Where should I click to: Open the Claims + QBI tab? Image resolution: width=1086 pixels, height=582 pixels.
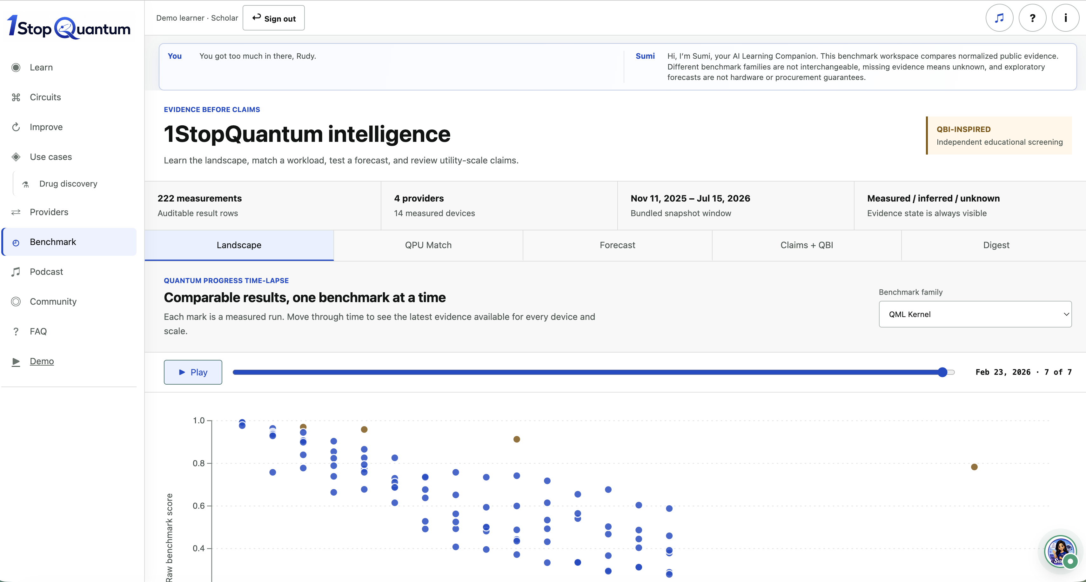(x=807, y=245)
